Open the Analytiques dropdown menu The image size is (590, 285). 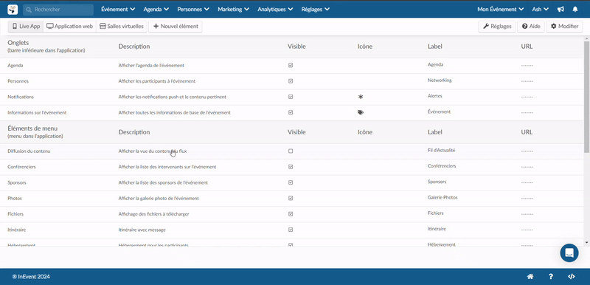(275, 10)
